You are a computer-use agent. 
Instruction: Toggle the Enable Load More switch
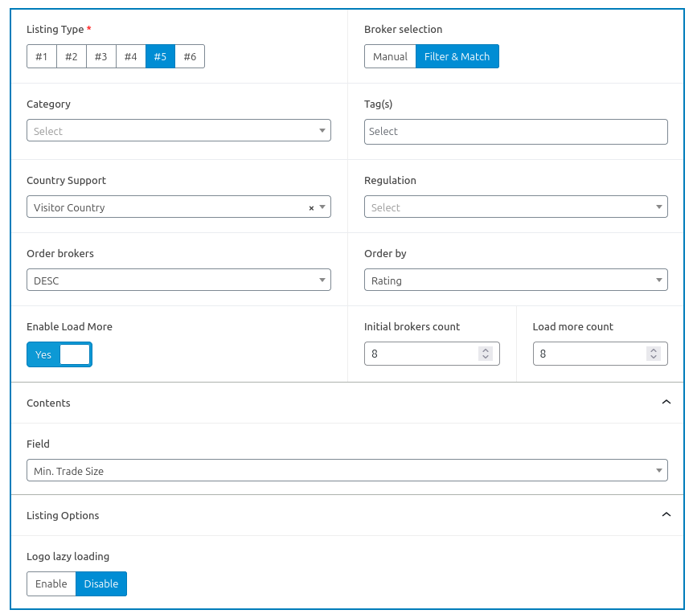click(59, 354)
